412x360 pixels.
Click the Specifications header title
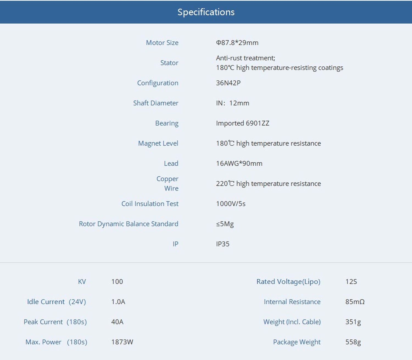point(206,12)
